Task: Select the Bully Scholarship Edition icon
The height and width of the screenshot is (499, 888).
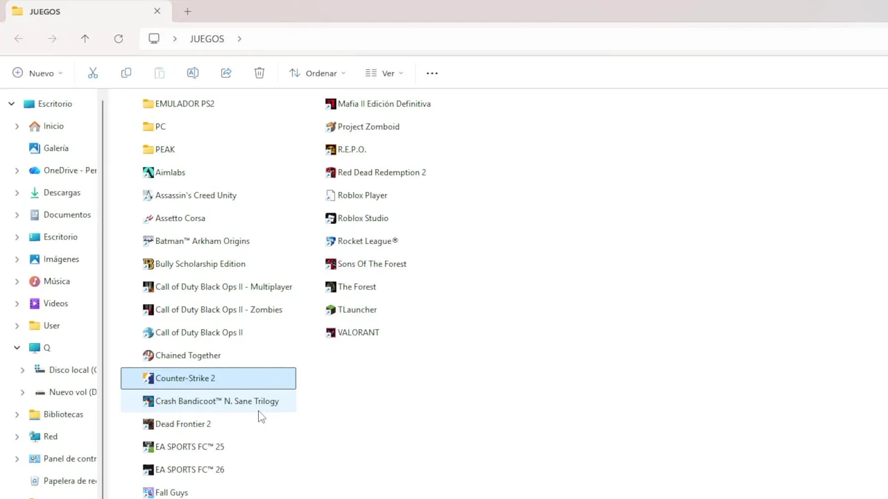Action: [148, 263]
